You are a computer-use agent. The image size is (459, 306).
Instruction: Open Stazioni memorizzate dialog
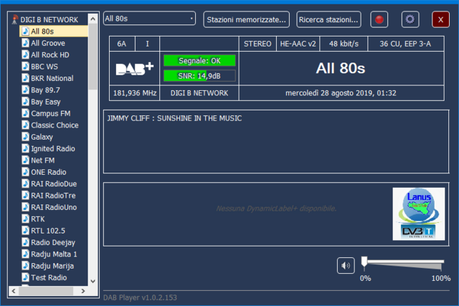(x=246, y=19)
